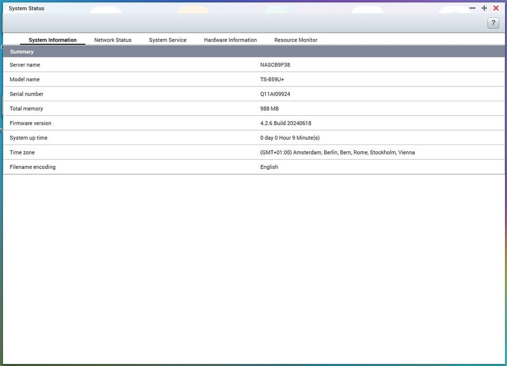Select firmware value 4.2.6 Build 20240618

[286, 123]
